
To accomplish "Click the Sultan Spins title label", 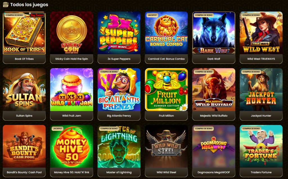I will coord(24,116).
